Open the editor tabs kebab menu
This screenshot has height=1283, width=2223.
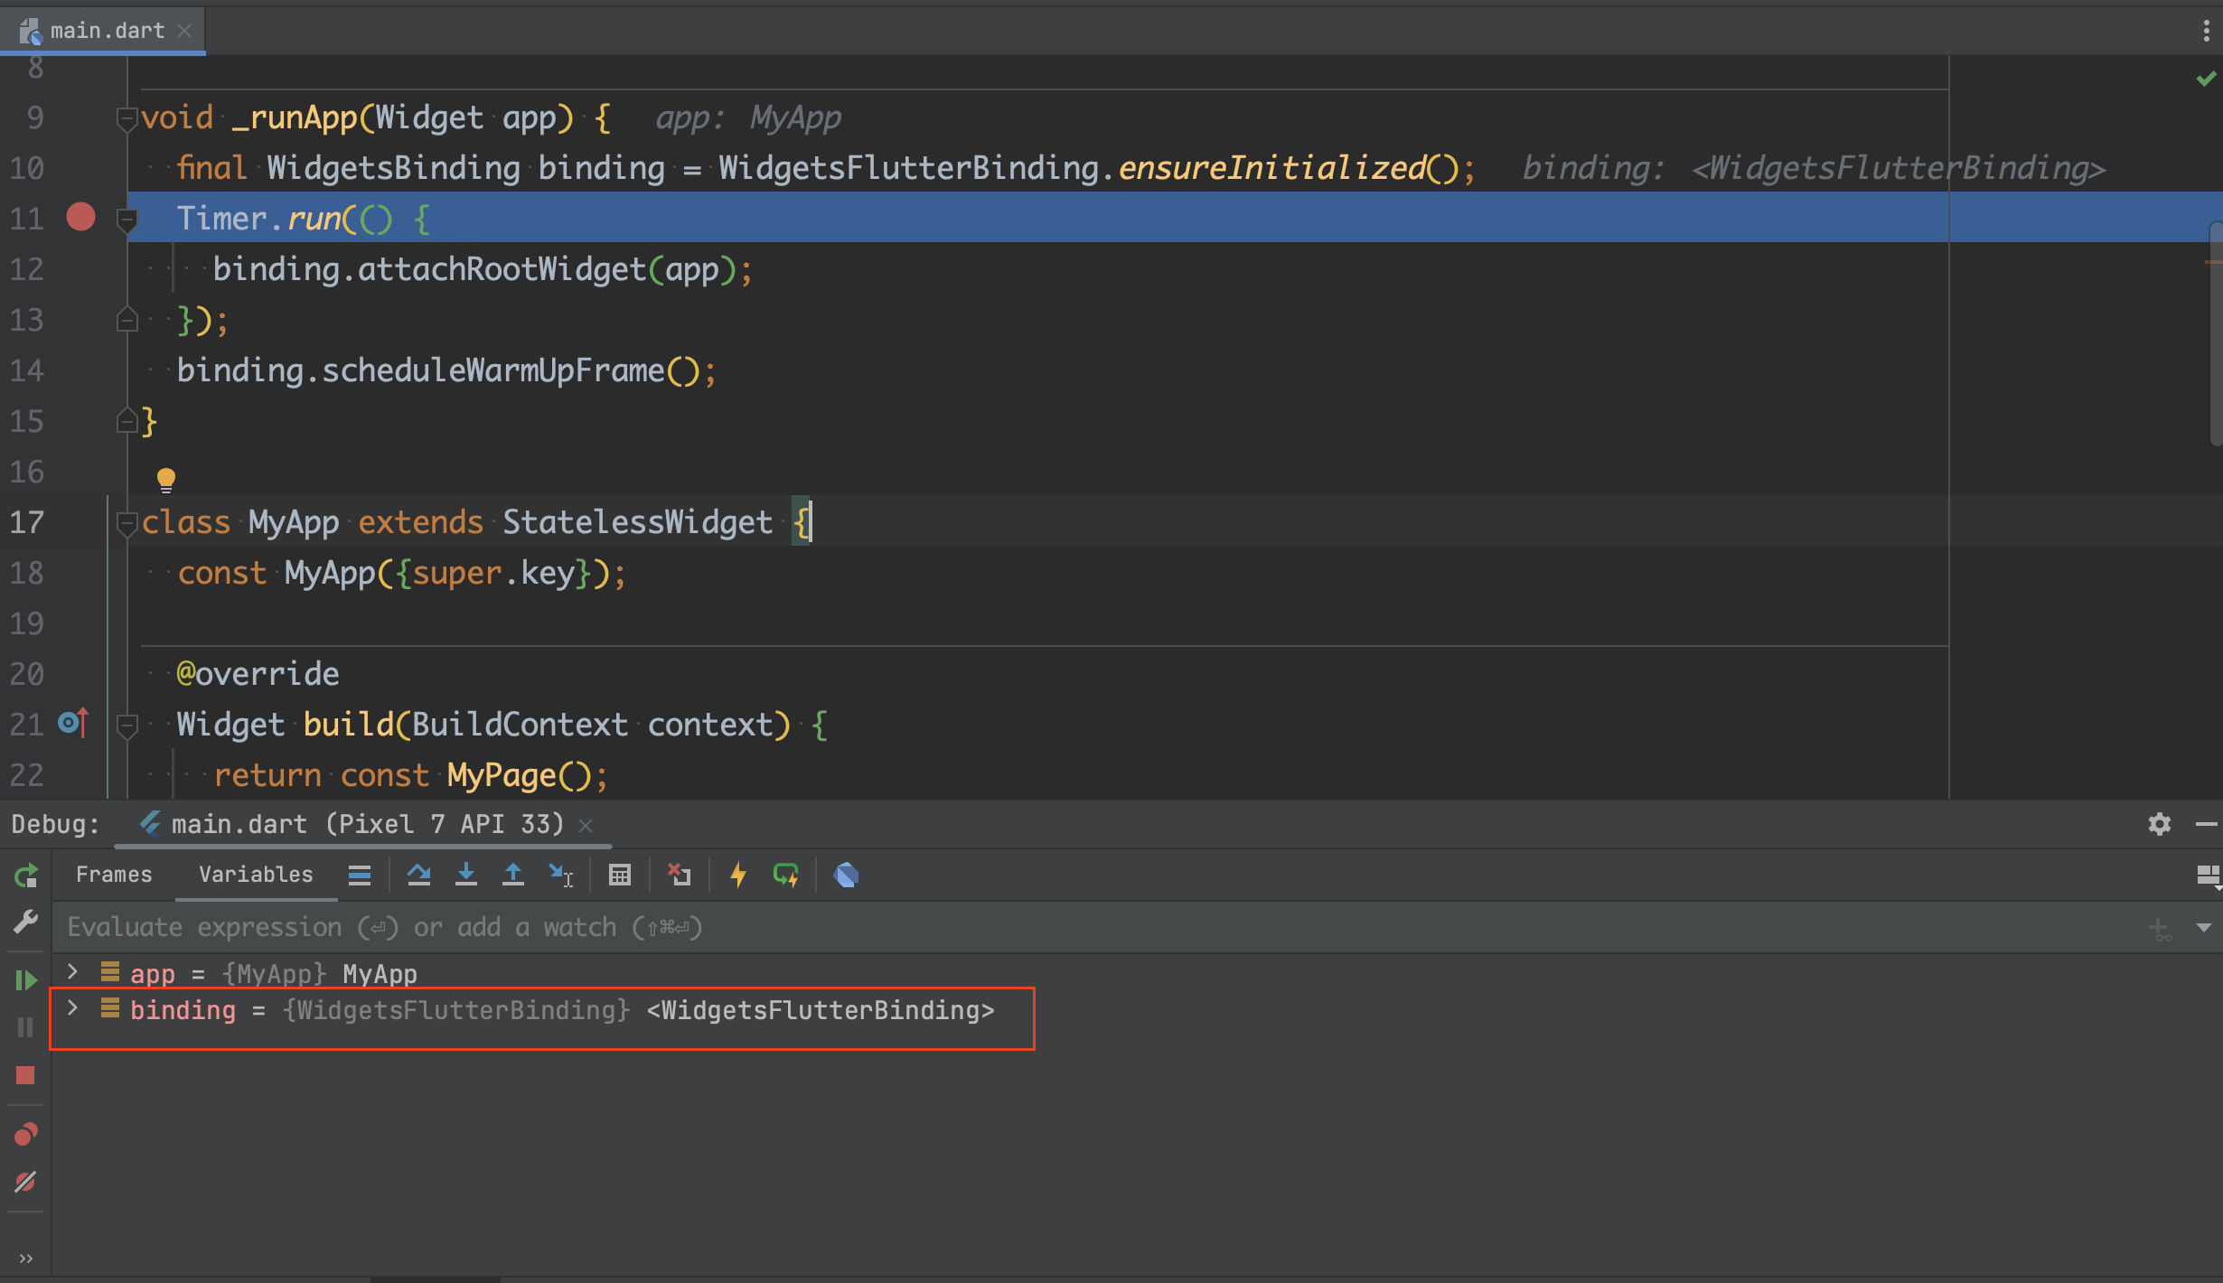tap(2207, 31)
